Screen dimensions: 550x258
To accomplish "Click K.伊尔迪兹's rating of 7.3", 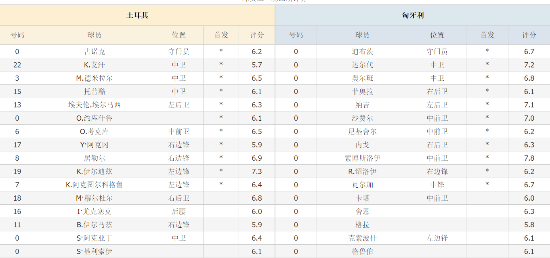I will [x=256, y=171].
